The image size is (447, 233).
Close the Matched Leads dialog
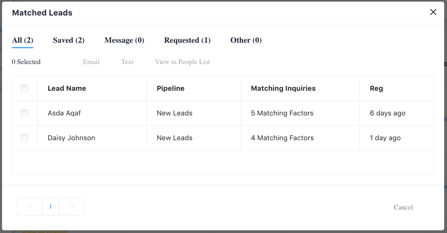[x=433, y=12]
